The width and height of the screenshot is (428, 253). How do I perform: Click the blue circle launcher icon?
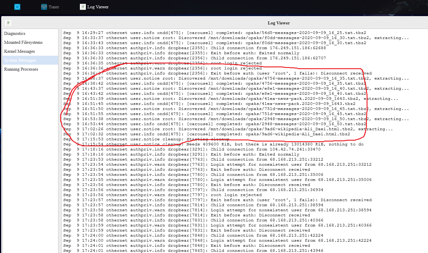(x=17, y=7)
